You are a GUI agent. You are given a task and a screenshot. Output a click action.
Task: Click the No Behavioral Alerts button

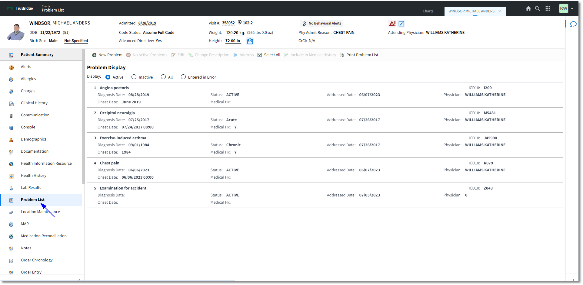tap(322, 23)
